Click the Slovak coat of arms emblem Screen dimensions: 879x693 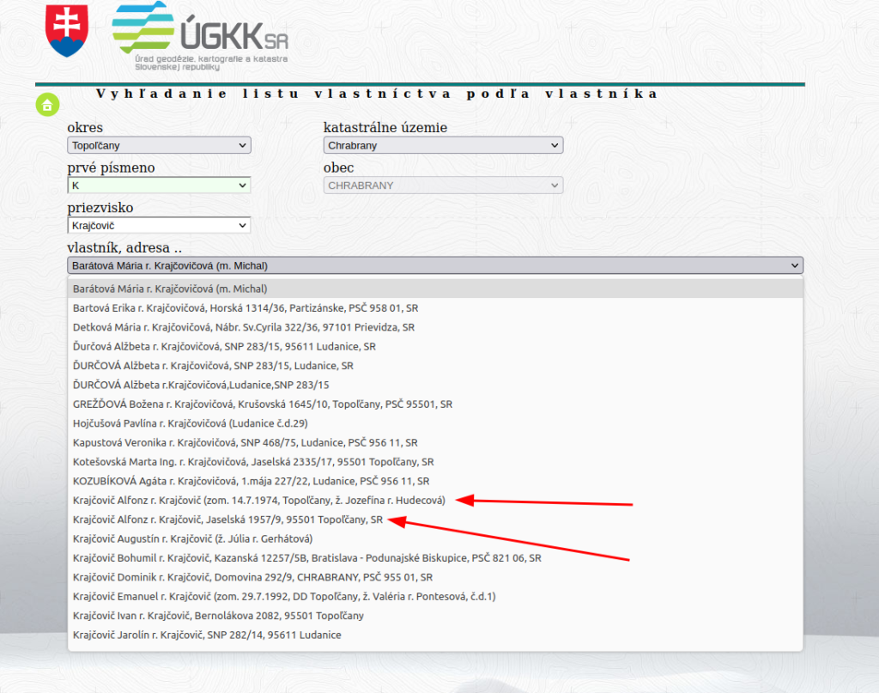tap(67, 30)
